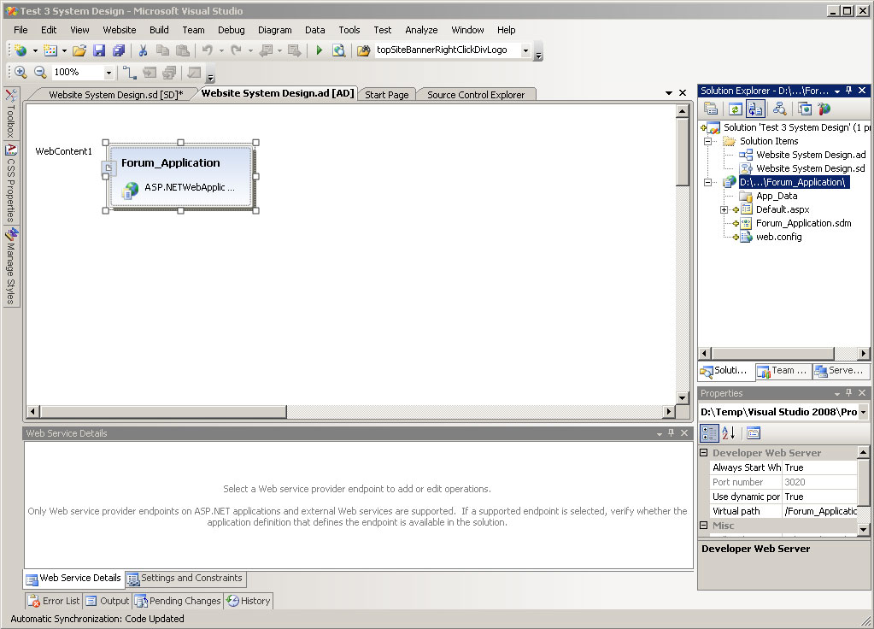
Task: Click the Copy icon in the toolbar
Action: coord(163,50)
